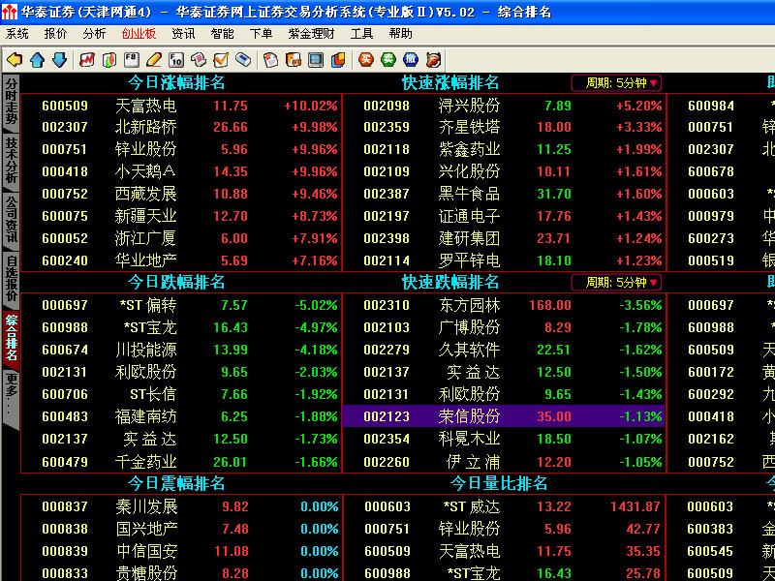The image size is (775, 581).
Task: Open the scroll document toolbar icon
Action: [199, 60]
